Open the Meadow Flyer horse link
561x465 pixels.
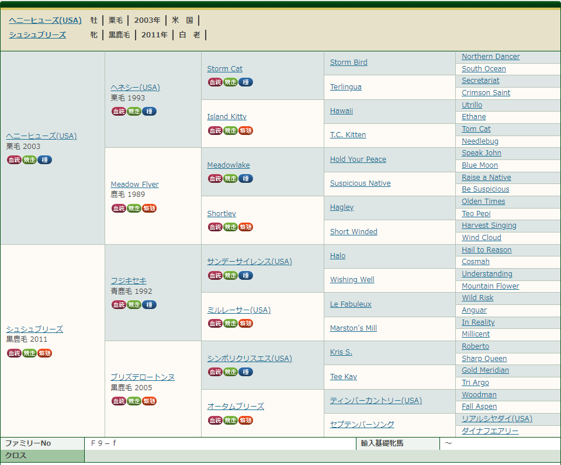[x=134, y=184]
